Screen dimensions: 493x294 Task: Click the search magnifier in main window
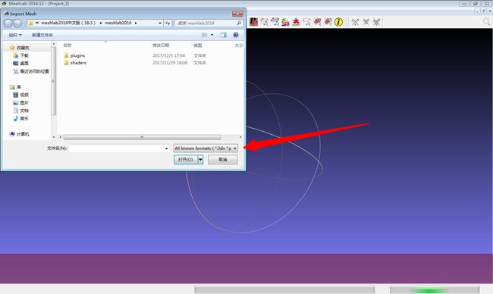[486, 22]
